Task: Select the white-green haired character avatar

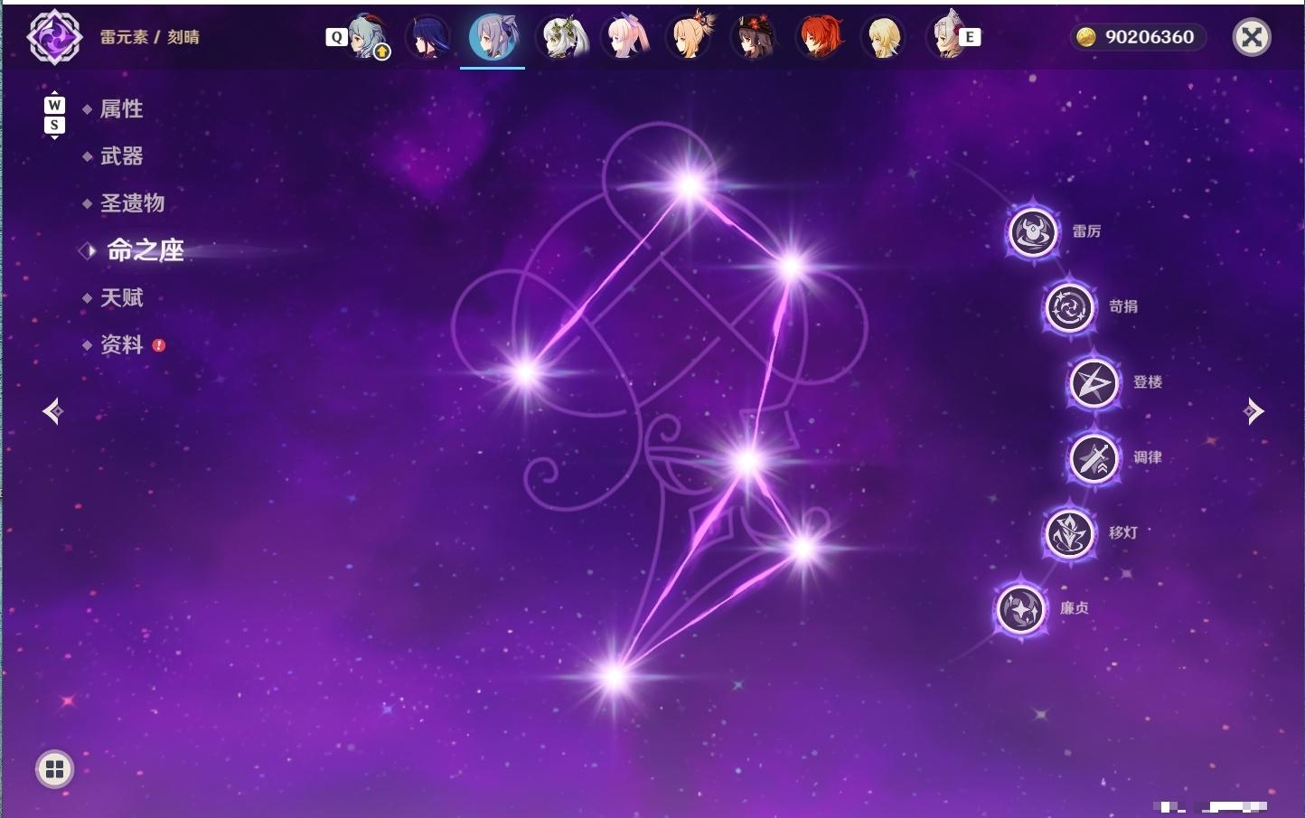Action: (x=561, y=38)
